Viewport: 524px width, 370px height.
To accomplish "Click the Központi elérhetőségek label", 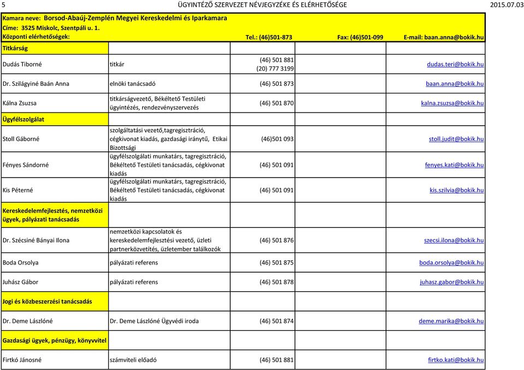I will point(36,37).
